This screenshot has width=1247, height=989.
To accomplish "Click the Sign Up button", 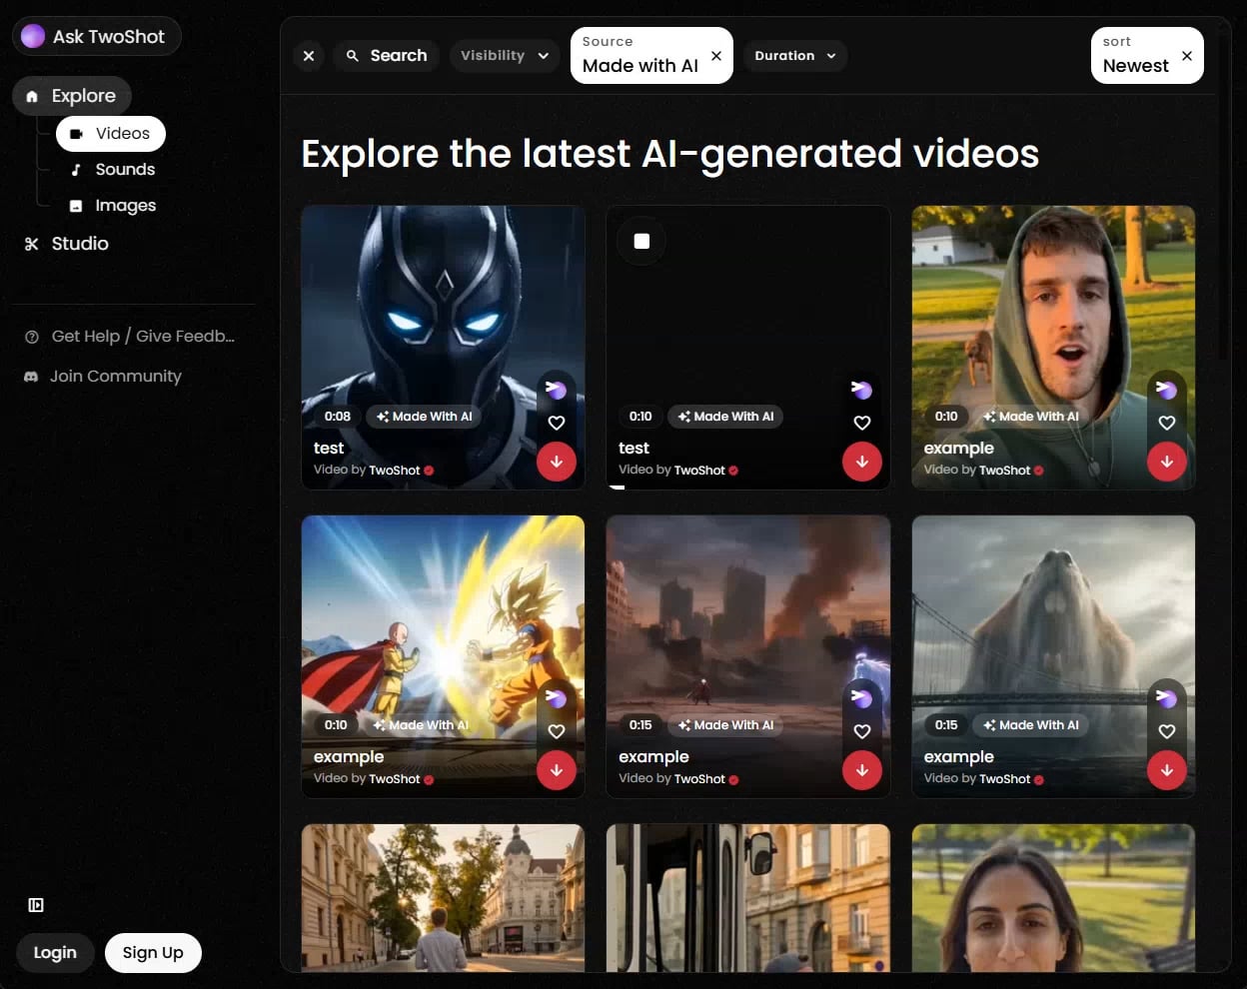I will click(153, 952).
